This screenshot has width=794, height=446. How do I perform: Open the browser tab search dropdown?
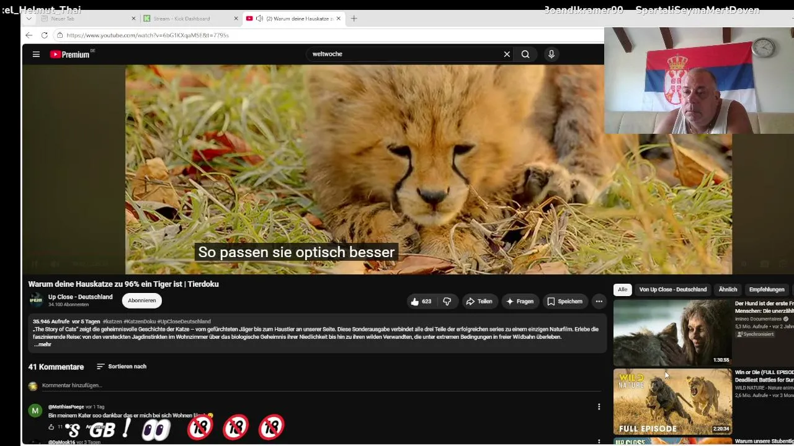[29, 19]
